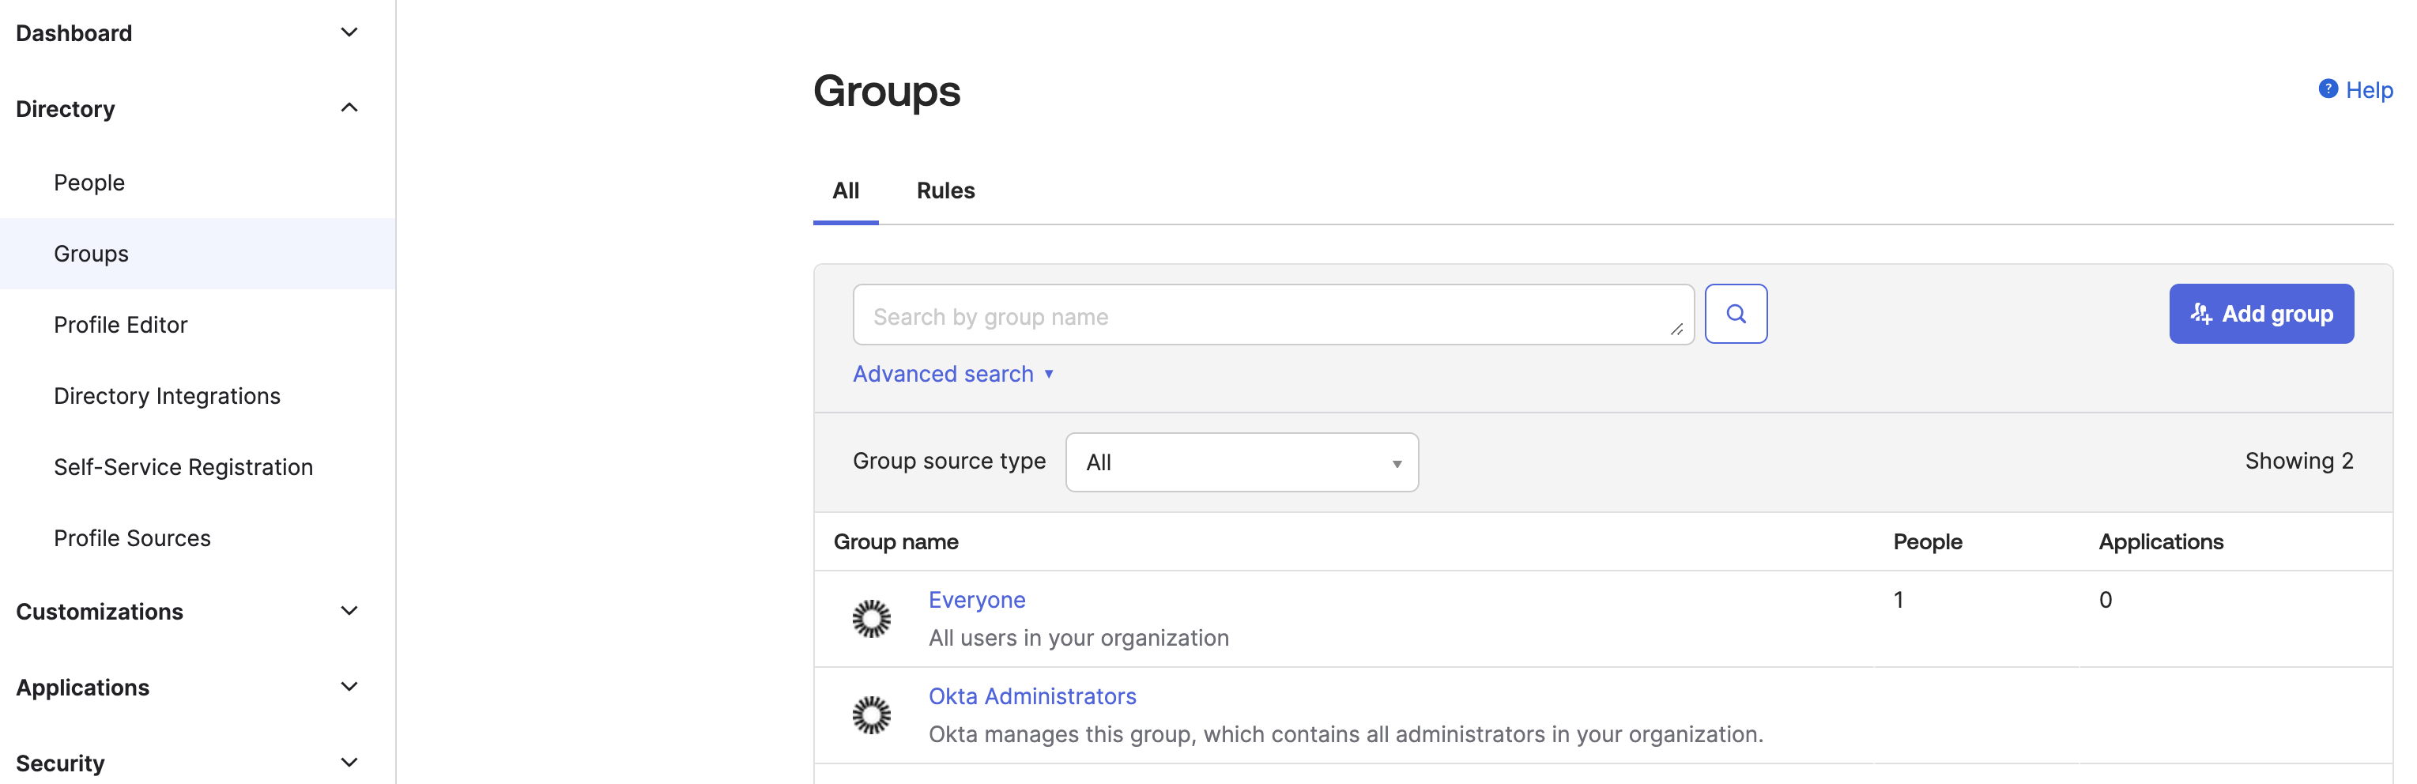The image size is (2417, 784).
Task: Click the magnifying glass search button
Action: [x=1735, y=315]
